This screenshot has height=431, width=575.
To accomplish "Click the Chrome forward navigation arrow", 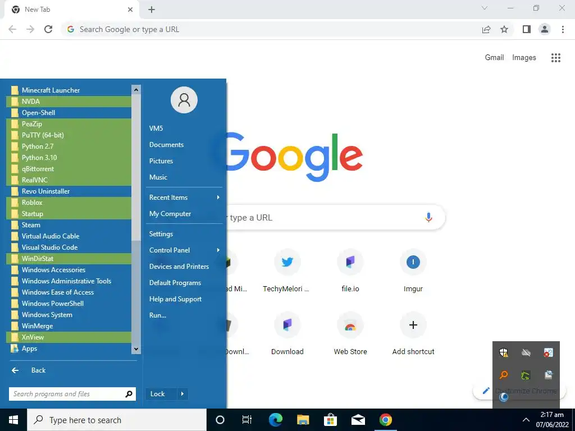I will [x=30, y=29].
